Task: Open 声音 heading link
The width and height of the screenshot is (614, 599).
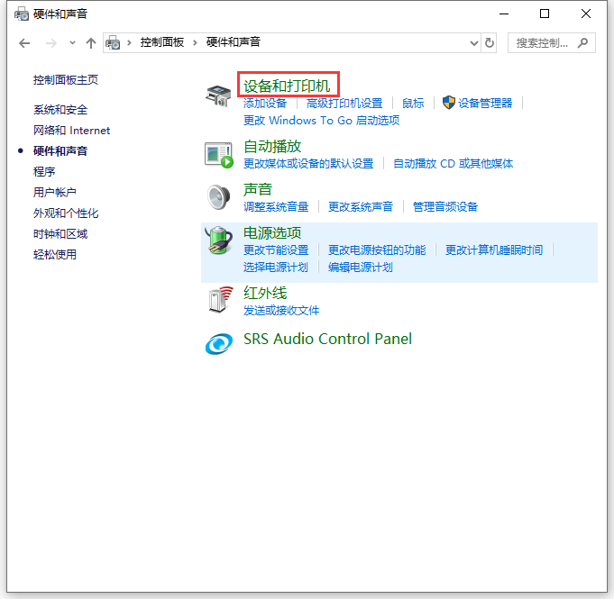Action: click(258, 190)
